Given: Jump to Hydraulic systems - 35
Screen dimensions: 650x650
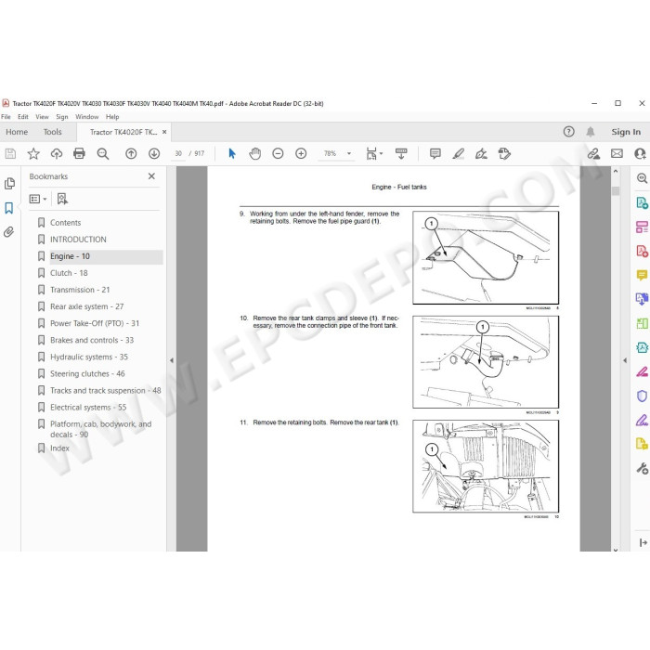Looking at the screenshot, I should [x=89, y=357].
